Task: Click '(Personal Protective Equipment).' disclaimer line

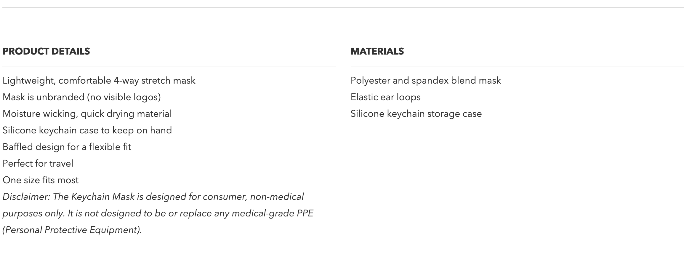Action: [x=72, y=230]
